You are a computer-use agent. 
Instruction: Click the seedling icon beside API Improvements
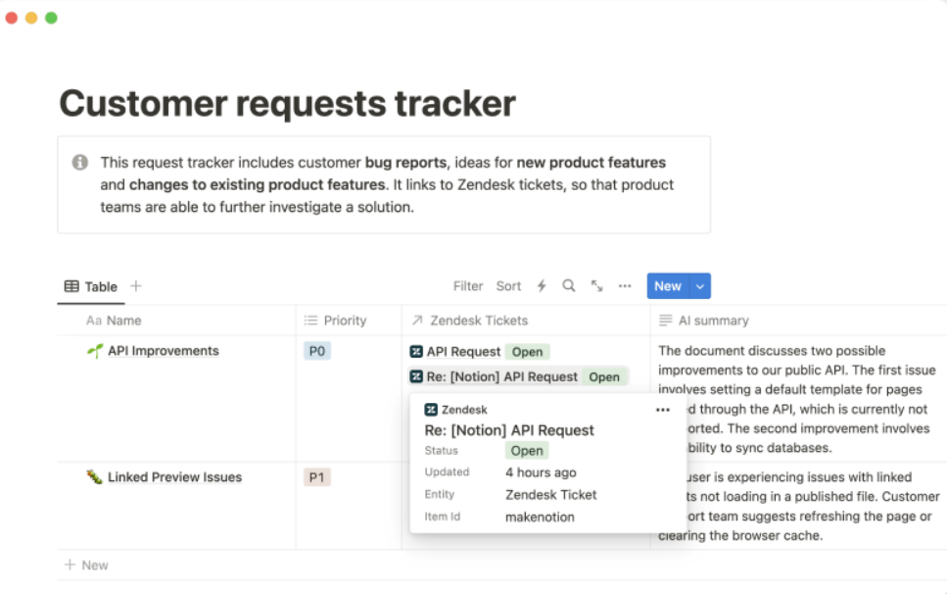[x=95, y=351]
